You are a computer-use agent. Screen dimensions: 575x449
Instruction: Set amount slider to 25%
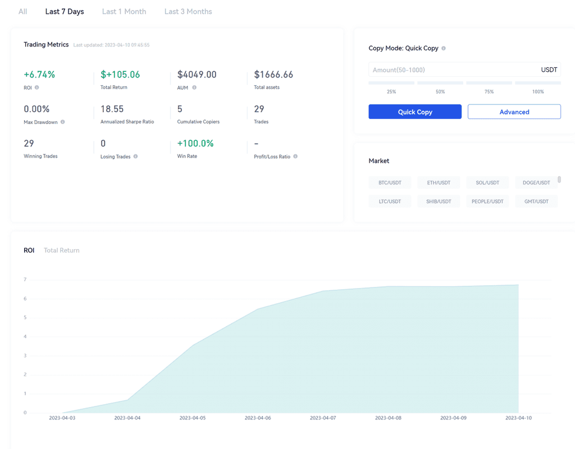tap(391, 83)
